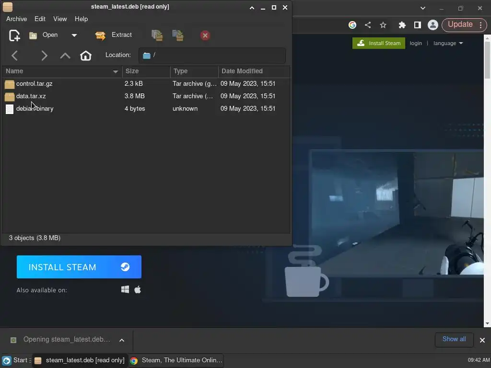Click the Windows platform icon

(125, 289)
